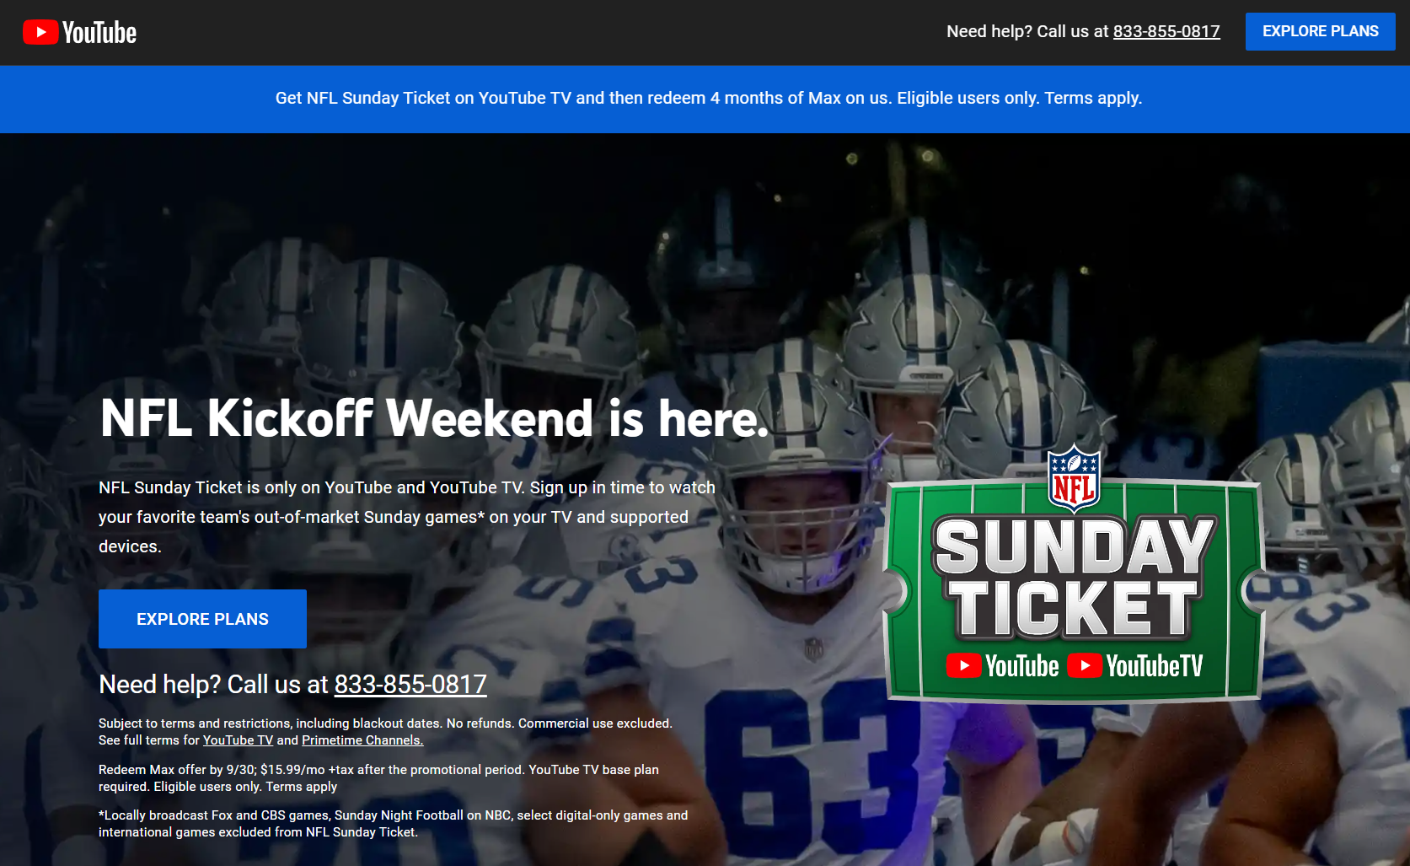The width and height of the screenshot is (1410, 866).
Task: Click the SUNDAY TICKET logo lettering
Action: [x=1074, y=577]
